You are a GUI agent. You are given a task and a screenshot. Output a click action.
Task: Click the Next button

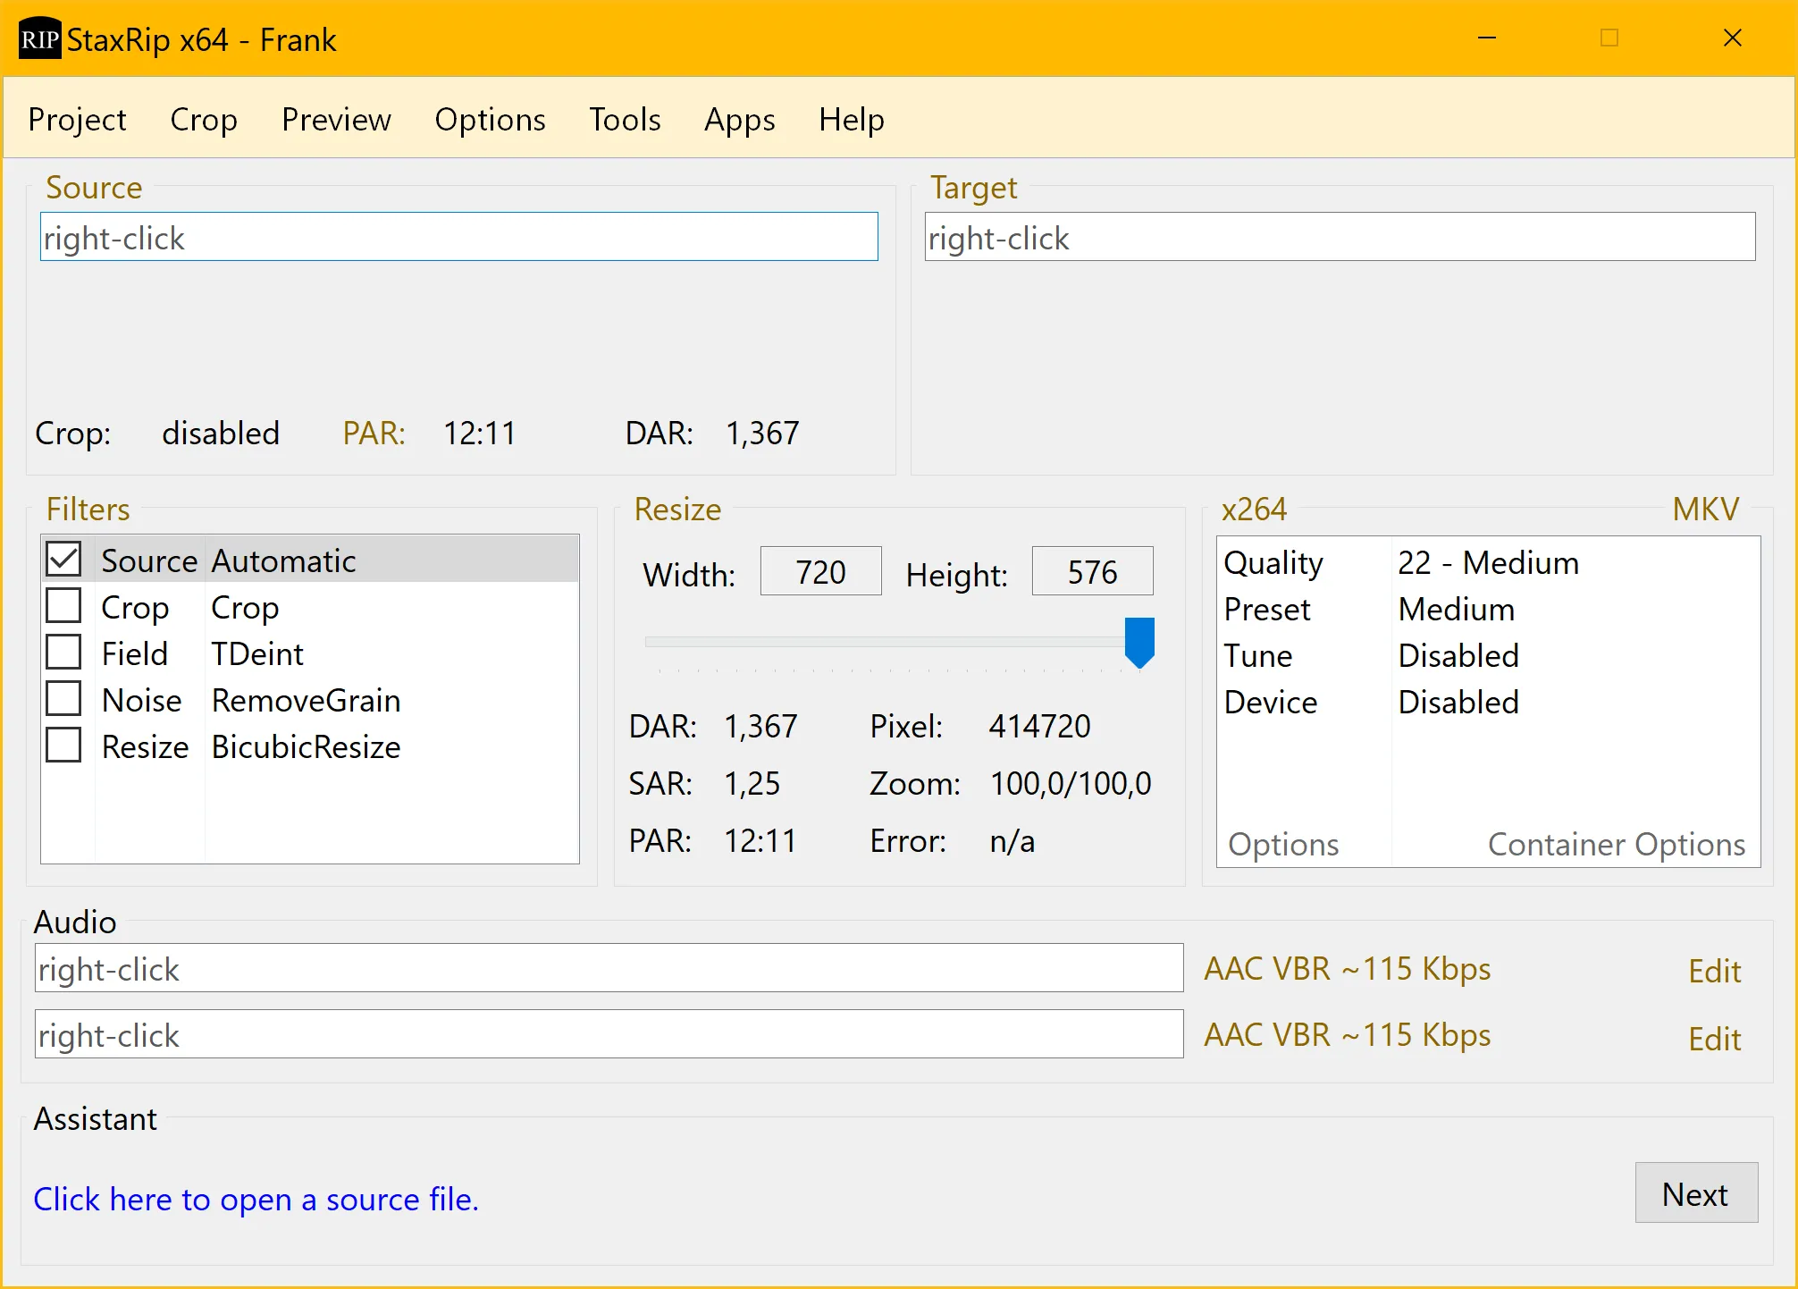tap(1695, 1192)
